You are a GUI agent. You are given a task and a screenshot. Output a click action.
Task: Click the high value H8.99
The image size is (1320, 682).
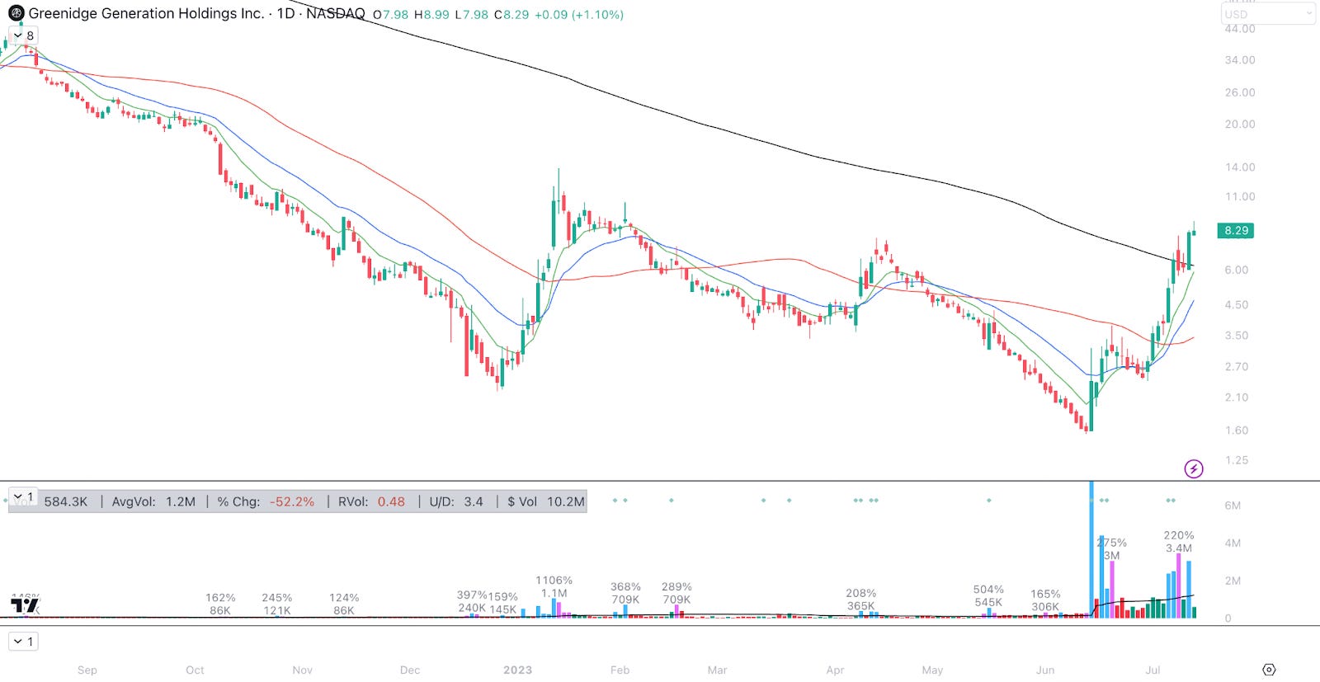pos(431,15)
